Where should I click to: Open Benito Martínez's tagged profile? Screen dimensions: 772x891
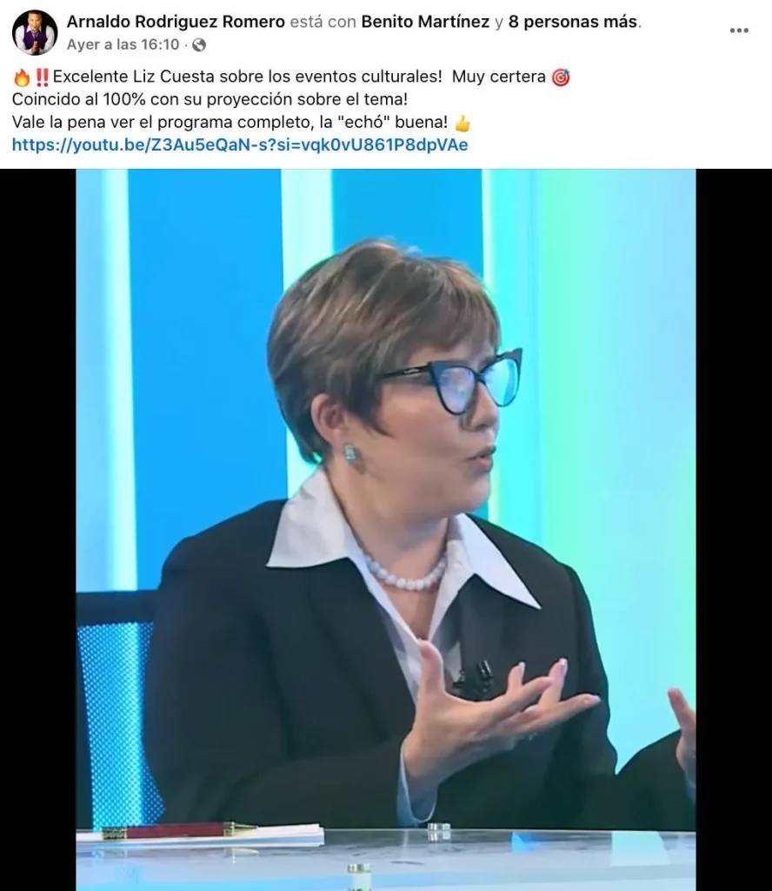(x=425, y=22)
